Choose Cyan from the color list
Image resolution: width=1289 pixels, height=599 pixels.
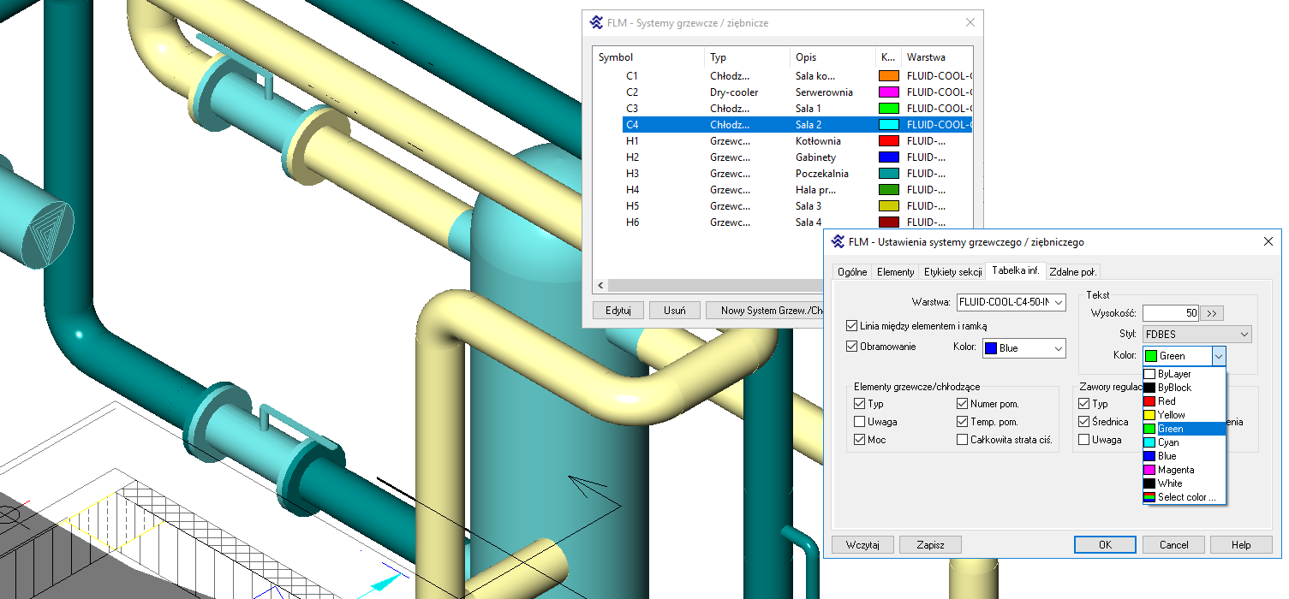click(x=1168, y=442)
